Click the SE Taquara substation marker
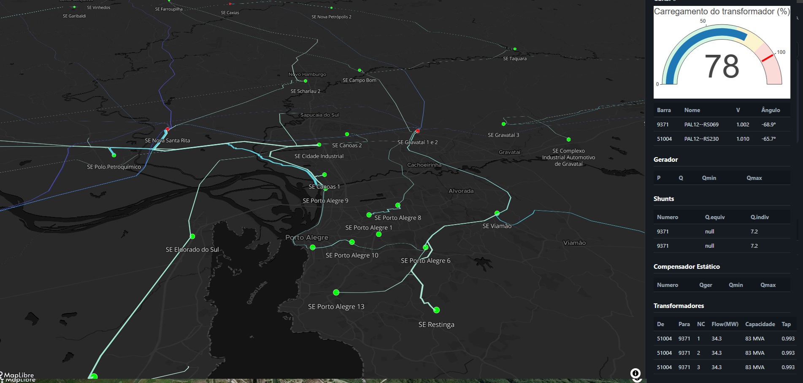Screen dimensions: 803x383 [x=515, y=49]
